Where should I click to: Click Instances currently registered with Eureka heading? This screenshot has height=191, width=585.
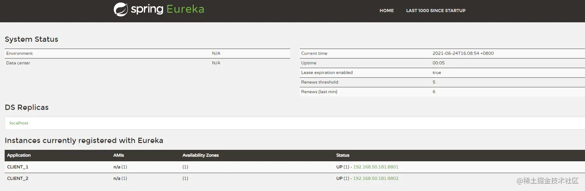84,141
